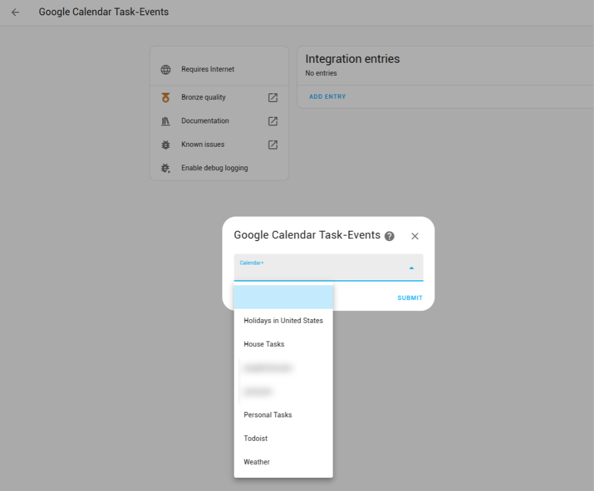Screen dimensions: 594x491
Task: Click the Known issues bug icon
Action: point(165,145)
